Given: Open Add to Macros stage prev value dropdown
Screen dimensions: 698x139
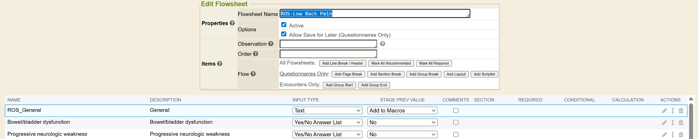Looking at the screenshot, I should pos(402,110).
